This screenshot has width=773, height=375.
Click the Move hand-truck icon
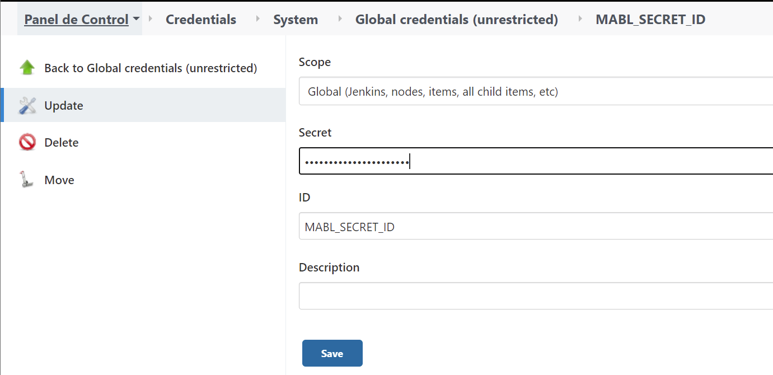pyautogui.click(x=26, y=180)
